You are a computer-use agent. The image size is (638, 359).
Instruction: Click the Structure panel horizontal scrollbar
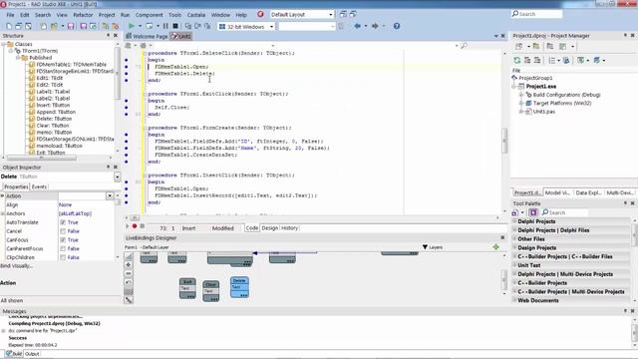[x=42, y=158]
